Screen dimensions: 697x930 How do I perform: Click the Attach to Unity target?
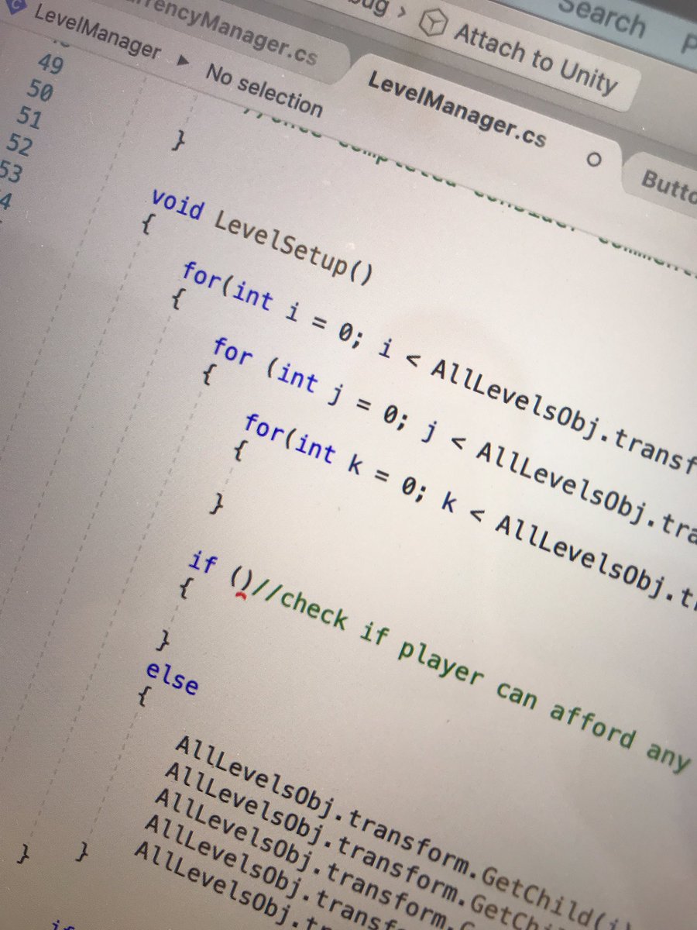coord(536,59)
